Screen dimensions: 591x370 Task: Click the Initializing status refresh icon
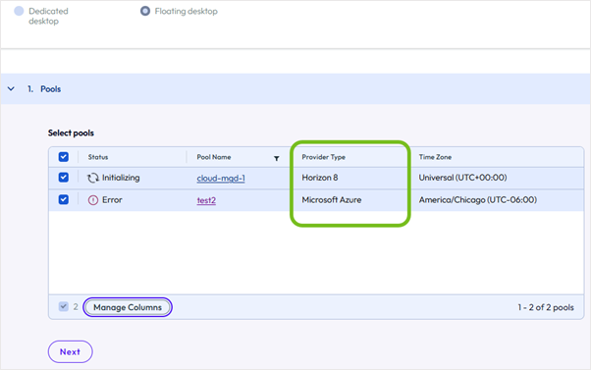point(93,178)
